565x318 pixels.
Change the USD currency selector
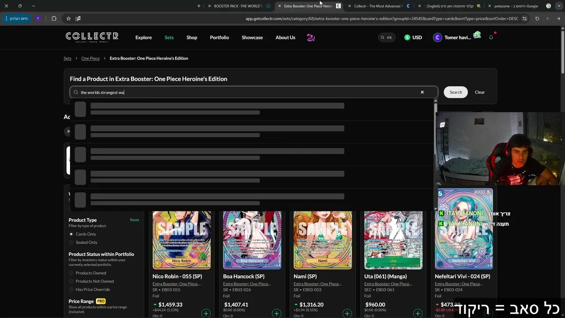tap(413, 38)
